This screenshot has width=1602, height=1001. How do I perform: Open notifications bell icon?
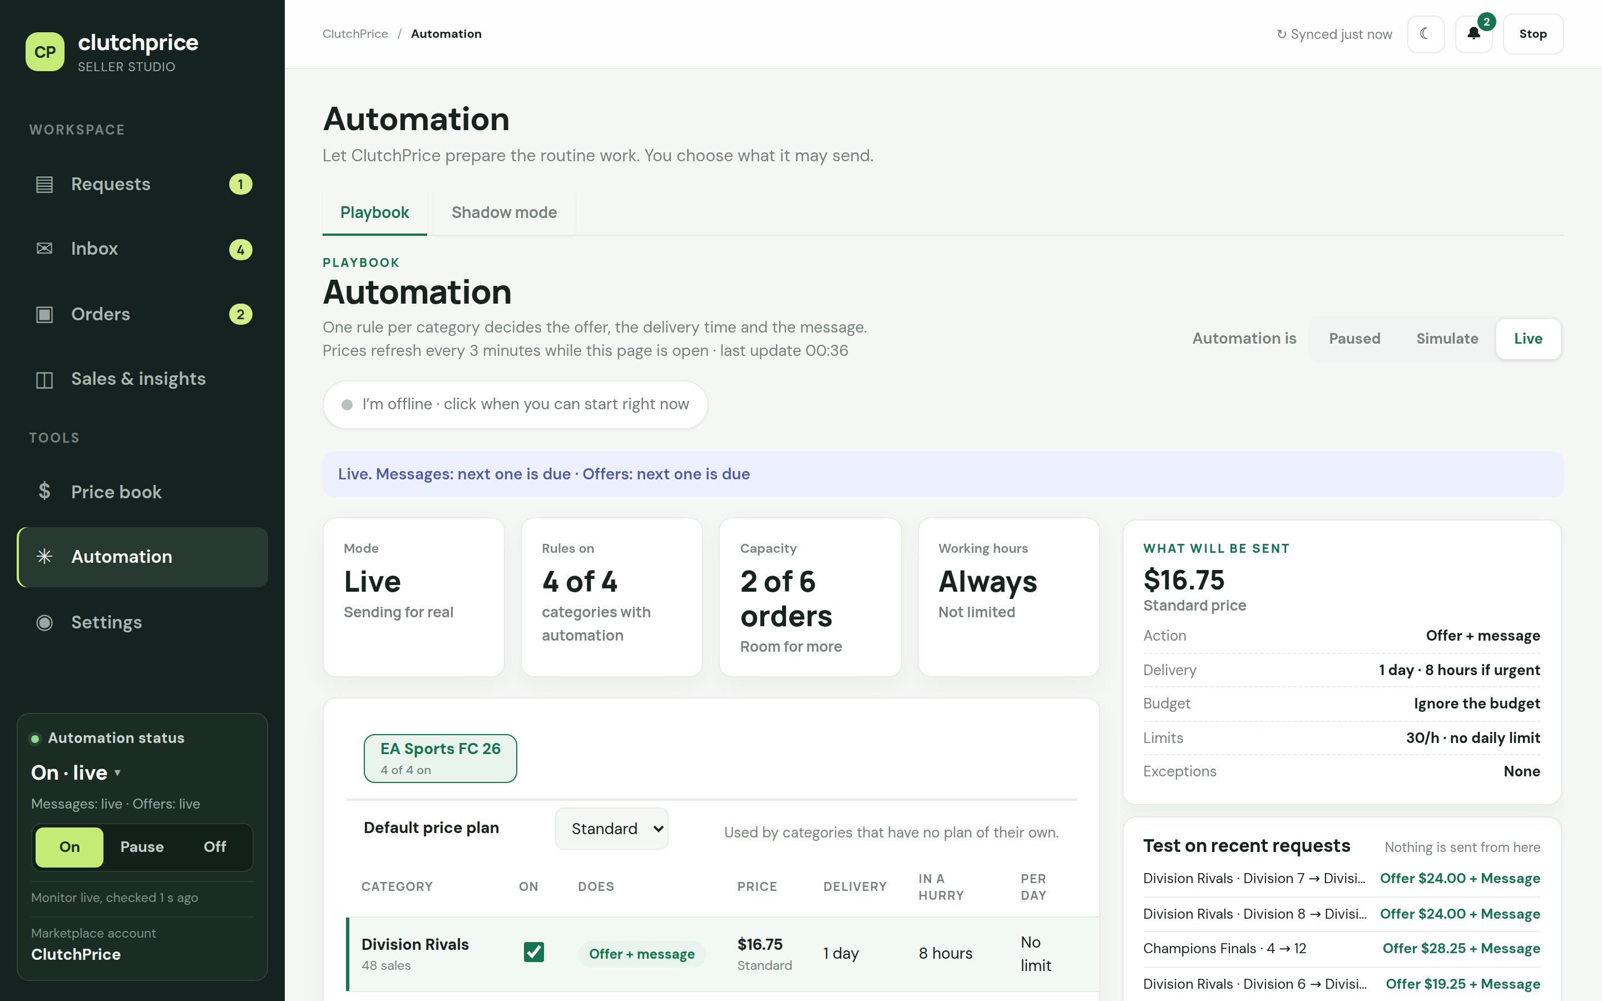click(1474, 34)
